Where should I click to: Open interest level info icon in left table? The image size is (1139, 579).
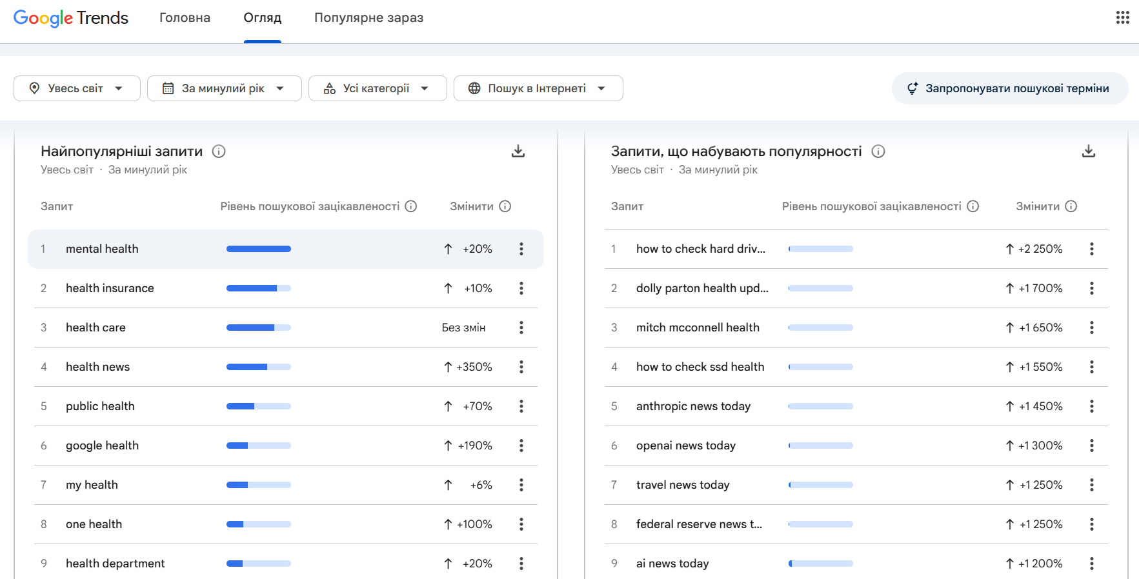click(x=411, y=206)
